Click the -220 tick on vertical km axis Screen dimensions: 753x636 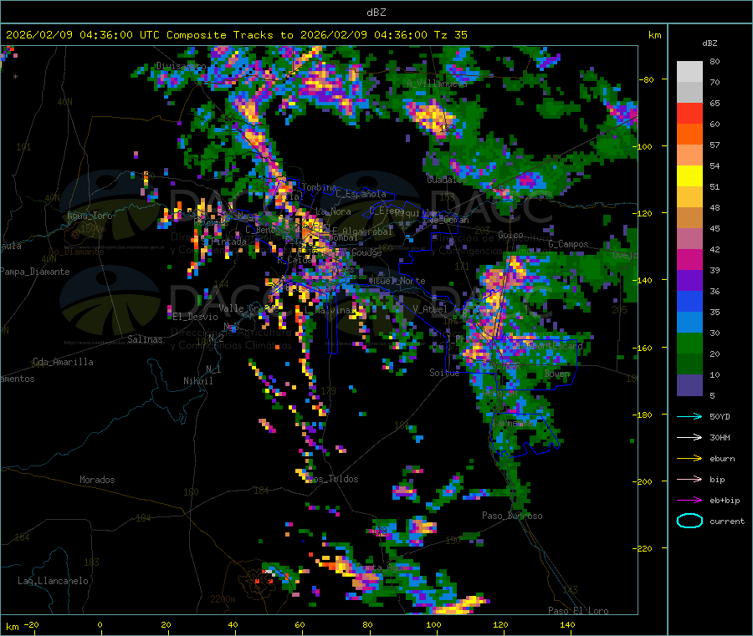click(x=644, y=549)
